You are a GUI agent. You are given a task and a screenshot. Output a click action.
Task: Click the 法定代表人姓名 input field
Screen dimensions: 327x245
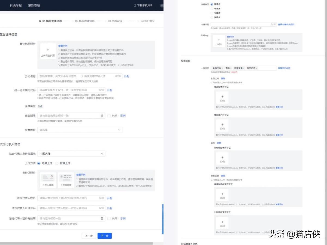tap(71, 198)
